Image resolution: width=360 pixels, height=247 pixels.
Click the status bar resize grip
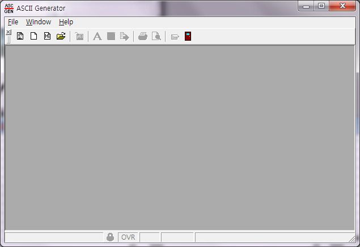point(351,239)
